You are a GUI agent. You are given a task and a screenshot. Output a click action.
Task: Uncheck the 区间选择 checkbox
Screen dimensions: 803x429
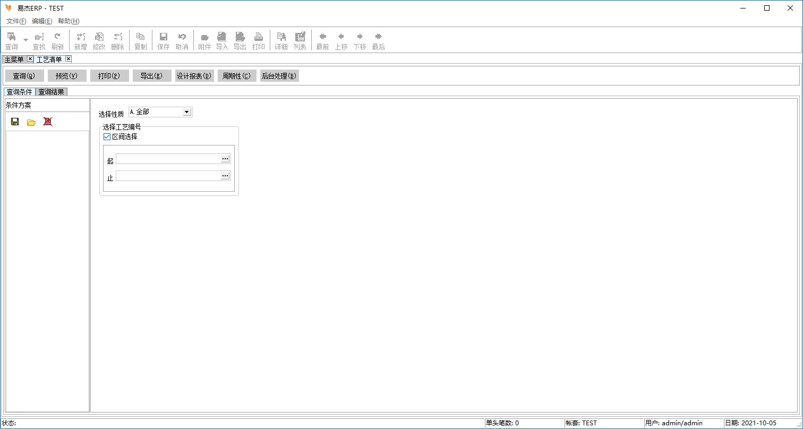pos(107,136)
